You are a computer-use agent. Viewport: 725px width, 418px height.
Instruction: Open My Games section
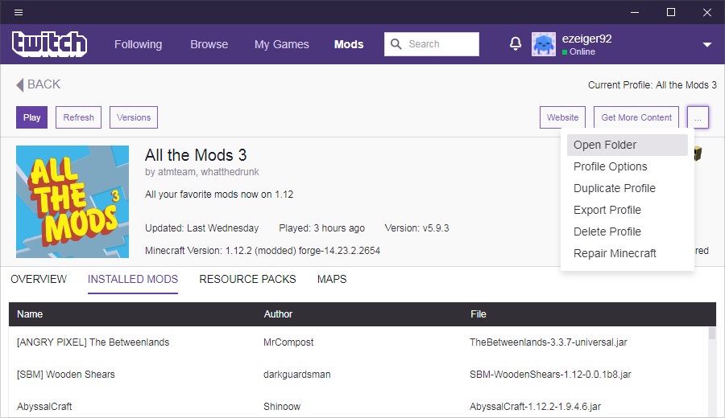(x=282, y=44)
